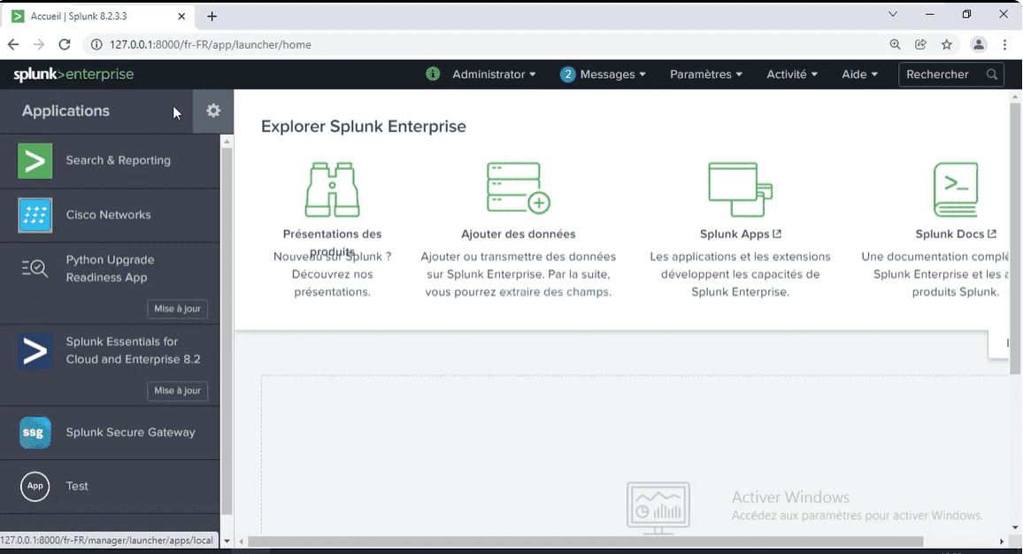Screen dimensions: 1023x554
Task: Click the main page vertical scrollbar
Action: click(1014, 238)
